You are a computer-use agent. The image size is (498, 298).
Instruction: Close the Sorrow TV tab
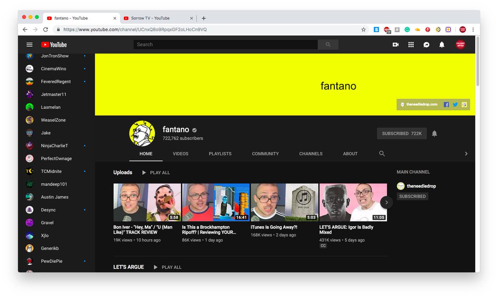tap(192, 18)
